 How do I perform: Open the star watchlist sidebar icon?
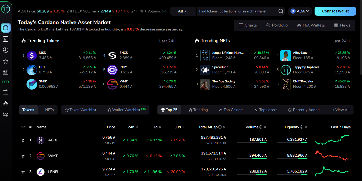coord(6,61)
